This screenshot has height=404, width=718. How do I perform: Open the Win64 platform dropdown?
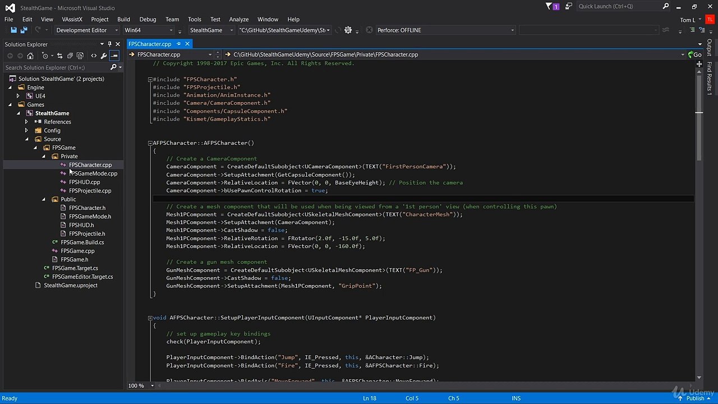(149, 30)
